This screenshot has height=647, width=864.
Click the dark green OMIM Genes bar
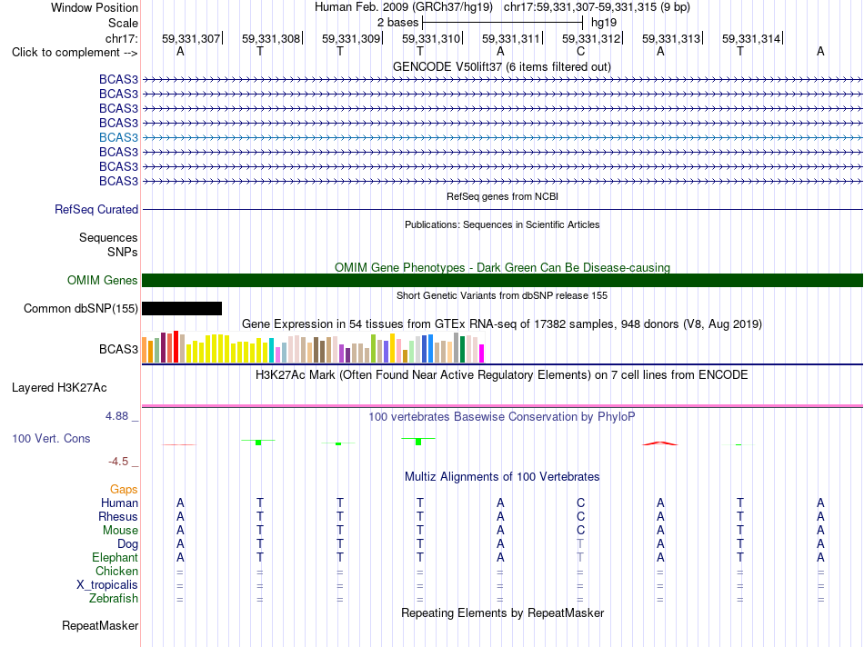coord(502,280)
